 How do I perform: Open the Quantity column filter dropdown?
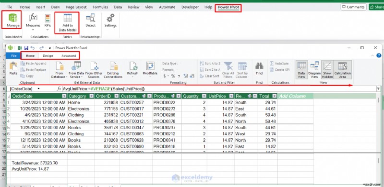click(204, 96)
